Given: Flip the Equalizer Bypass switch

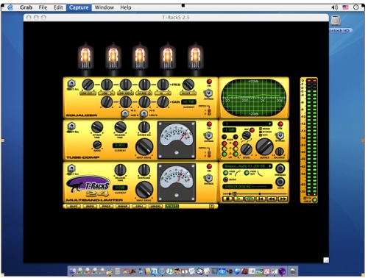Looking at the screenshot, I should (x=208, y=93).
